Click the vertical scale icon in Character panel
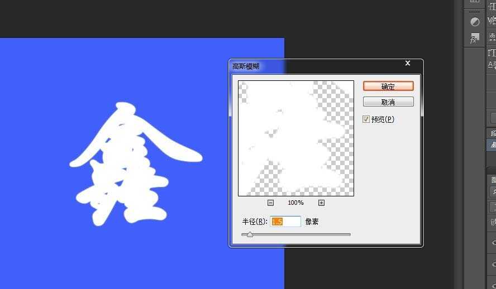The image size is (496, 289). (x=492, y=52)
